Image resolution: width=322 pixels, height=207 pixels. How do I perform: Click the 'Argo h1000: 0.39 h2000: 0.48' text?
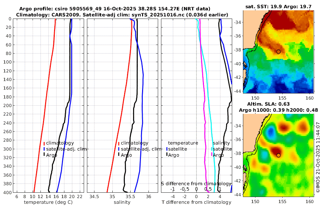click(278, 110)
